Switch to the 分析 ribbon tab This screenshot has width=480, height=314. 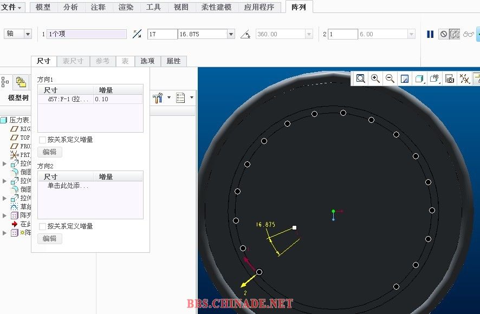(70, 7)
